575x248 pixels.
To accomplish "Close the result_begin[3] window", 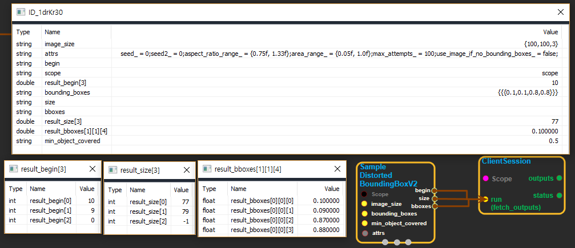I will point(93,169).
